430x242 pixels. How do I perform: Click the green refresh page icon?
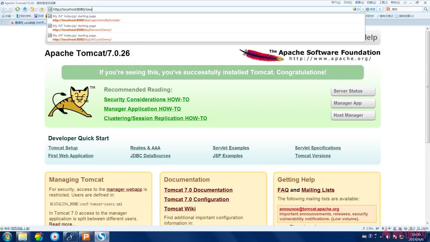[x=17, y=9]
